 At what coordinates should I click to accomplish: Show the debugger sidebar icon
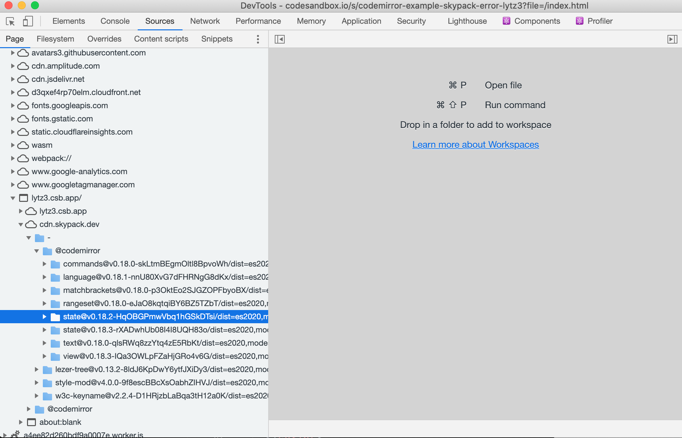(x=672, y=39)
